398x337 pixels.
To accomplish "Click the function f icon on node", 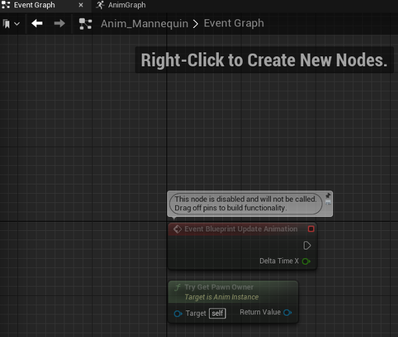I will click(177, 287).
